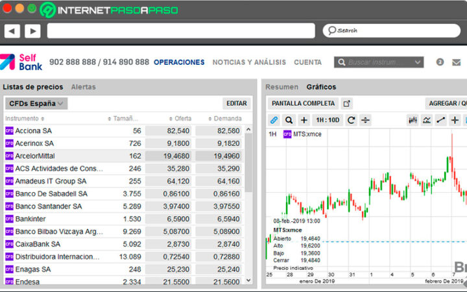Switch to the Alertas tab

tap(84, 87)
